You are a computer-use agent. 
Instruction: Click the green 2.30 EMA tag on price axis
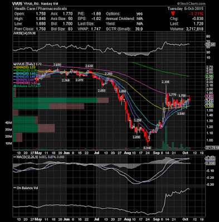coord(209,76)
